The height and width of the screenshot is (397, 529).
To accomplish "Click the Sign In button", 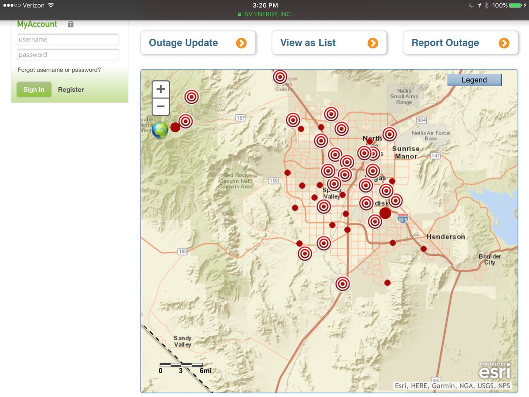I will 34,90.
